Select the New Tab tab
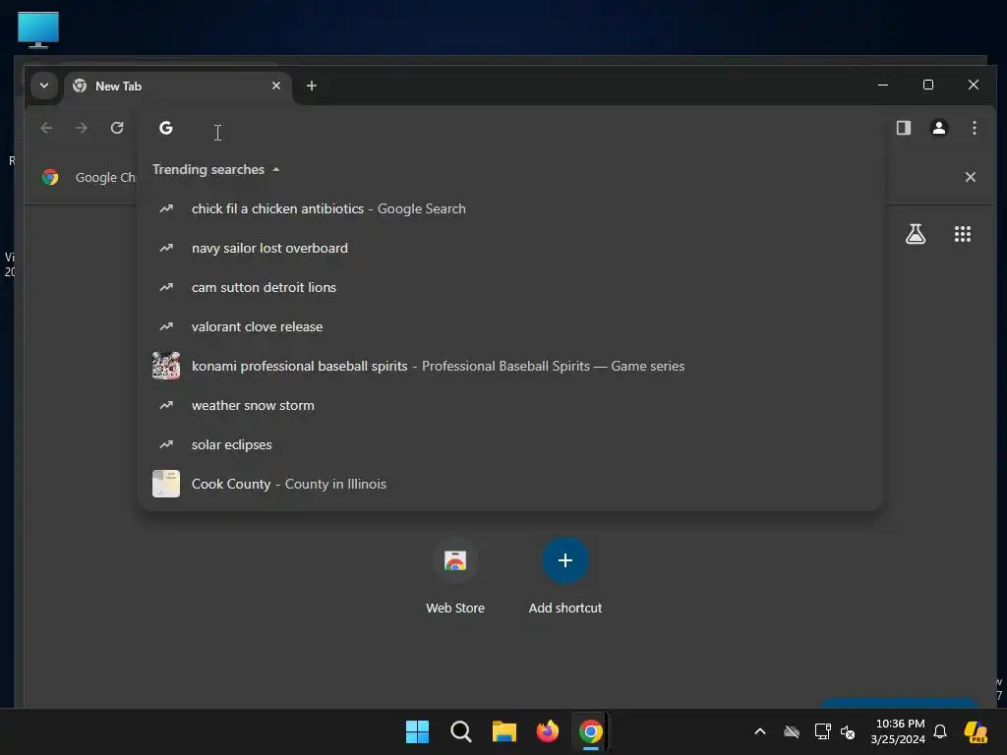The width and height of the screenshot is (1007, 755). click(x=177, y=87)
